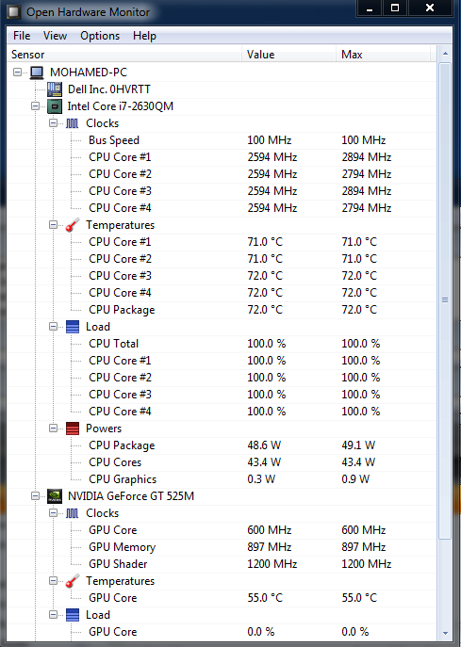Viewport: 461px width, 647px height.
Task: Open the File menu
Action: [x=22, y=36]
